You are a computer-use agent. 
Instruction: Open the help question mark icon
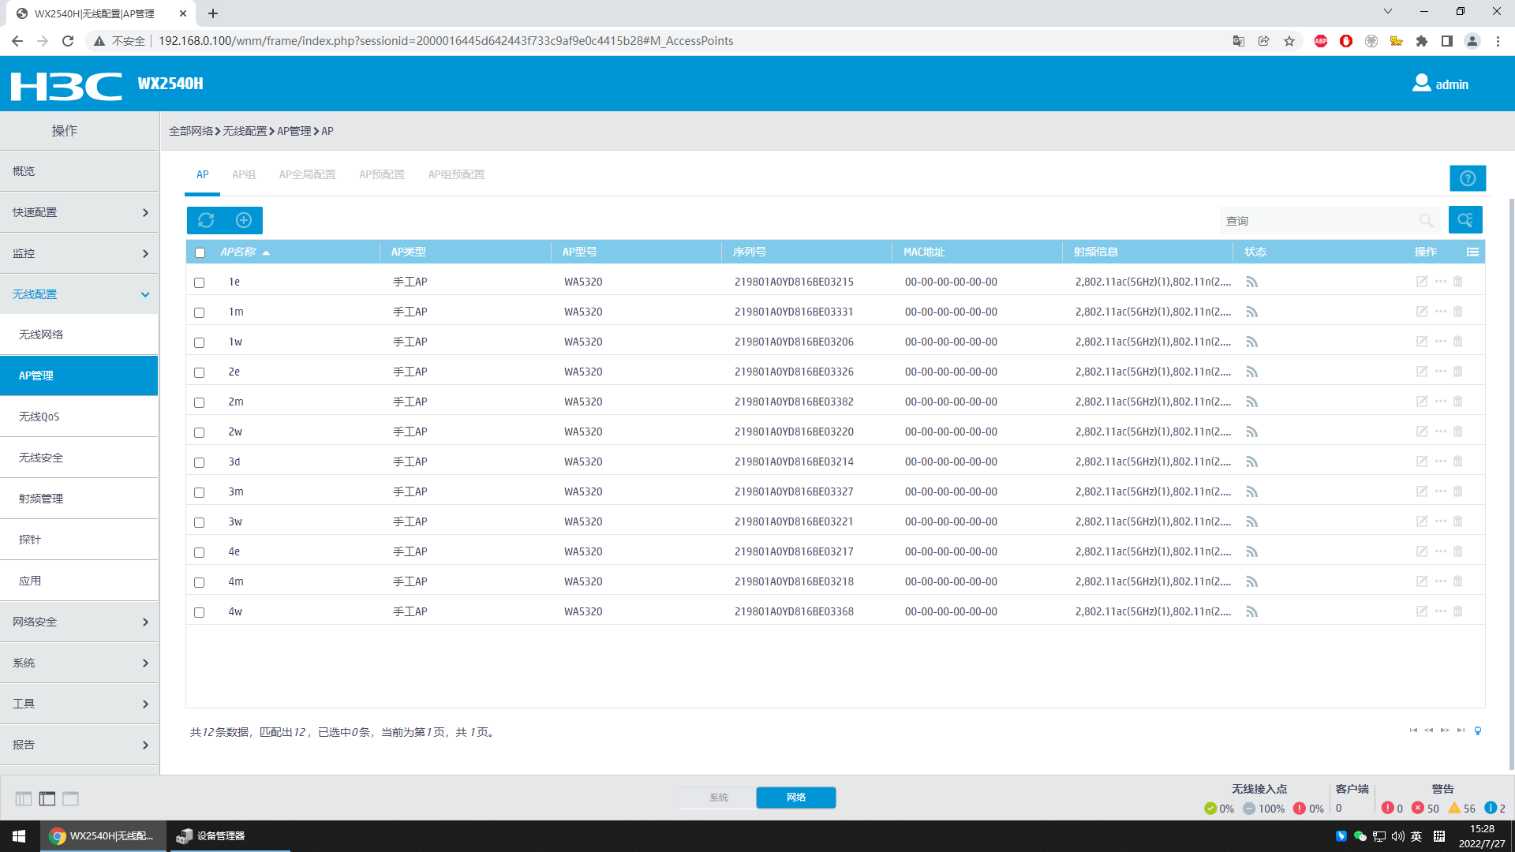(1467, 178)
